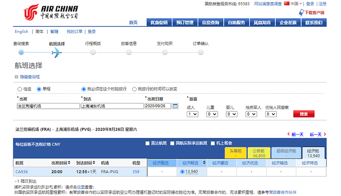Click the 登录 link beside 我的订单
The width and height of the screenshot is (341, 196).
(92, 32)
